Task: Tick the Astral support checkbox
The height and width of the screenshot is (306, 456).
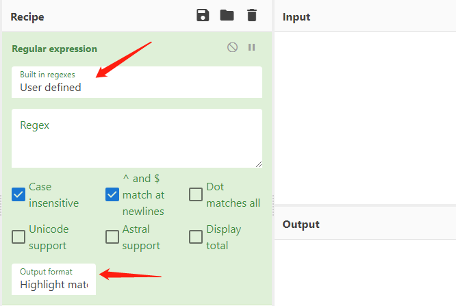Action: [x=112, y=237]
